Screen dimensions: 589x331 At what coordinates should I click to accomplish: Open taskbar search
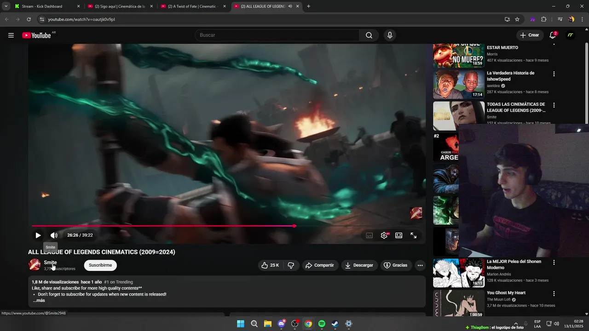point(254,324)
